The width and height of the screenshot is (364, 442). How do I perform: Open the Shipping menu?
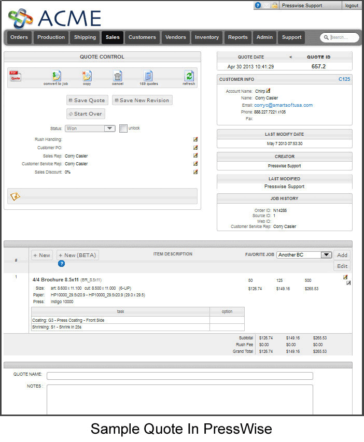click(x=85, y=37)
